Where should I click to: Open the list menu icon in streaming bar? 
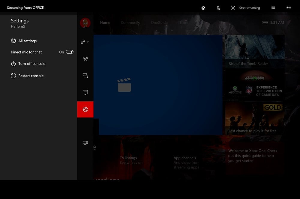coord(273,8)
